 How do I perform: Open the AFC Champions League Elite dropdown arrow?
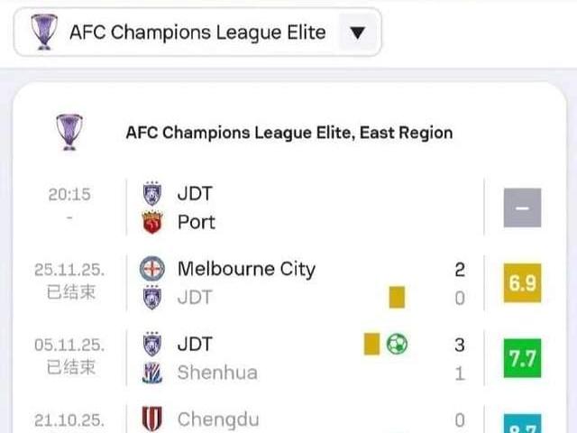[x=357, y=33]
